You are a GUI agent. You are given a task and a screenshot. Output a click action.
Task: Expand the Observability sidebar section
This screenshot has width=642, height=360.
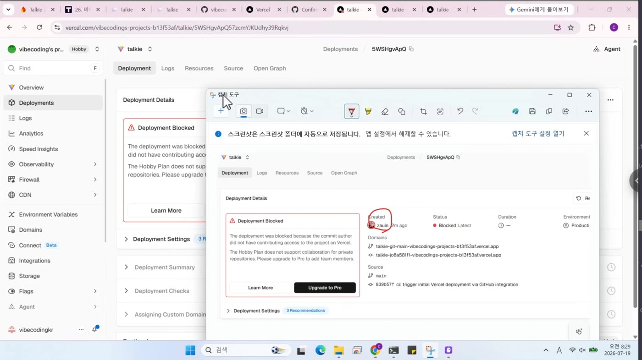click(x=53, y=164)
